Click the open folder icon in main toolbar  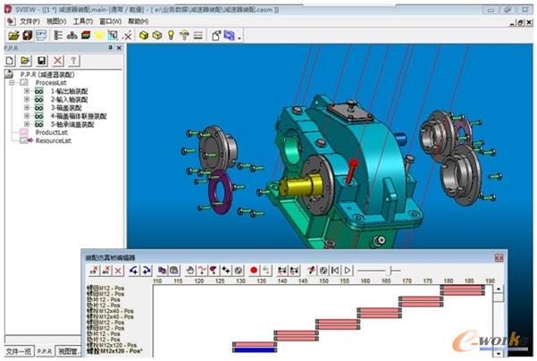point(13,36)
